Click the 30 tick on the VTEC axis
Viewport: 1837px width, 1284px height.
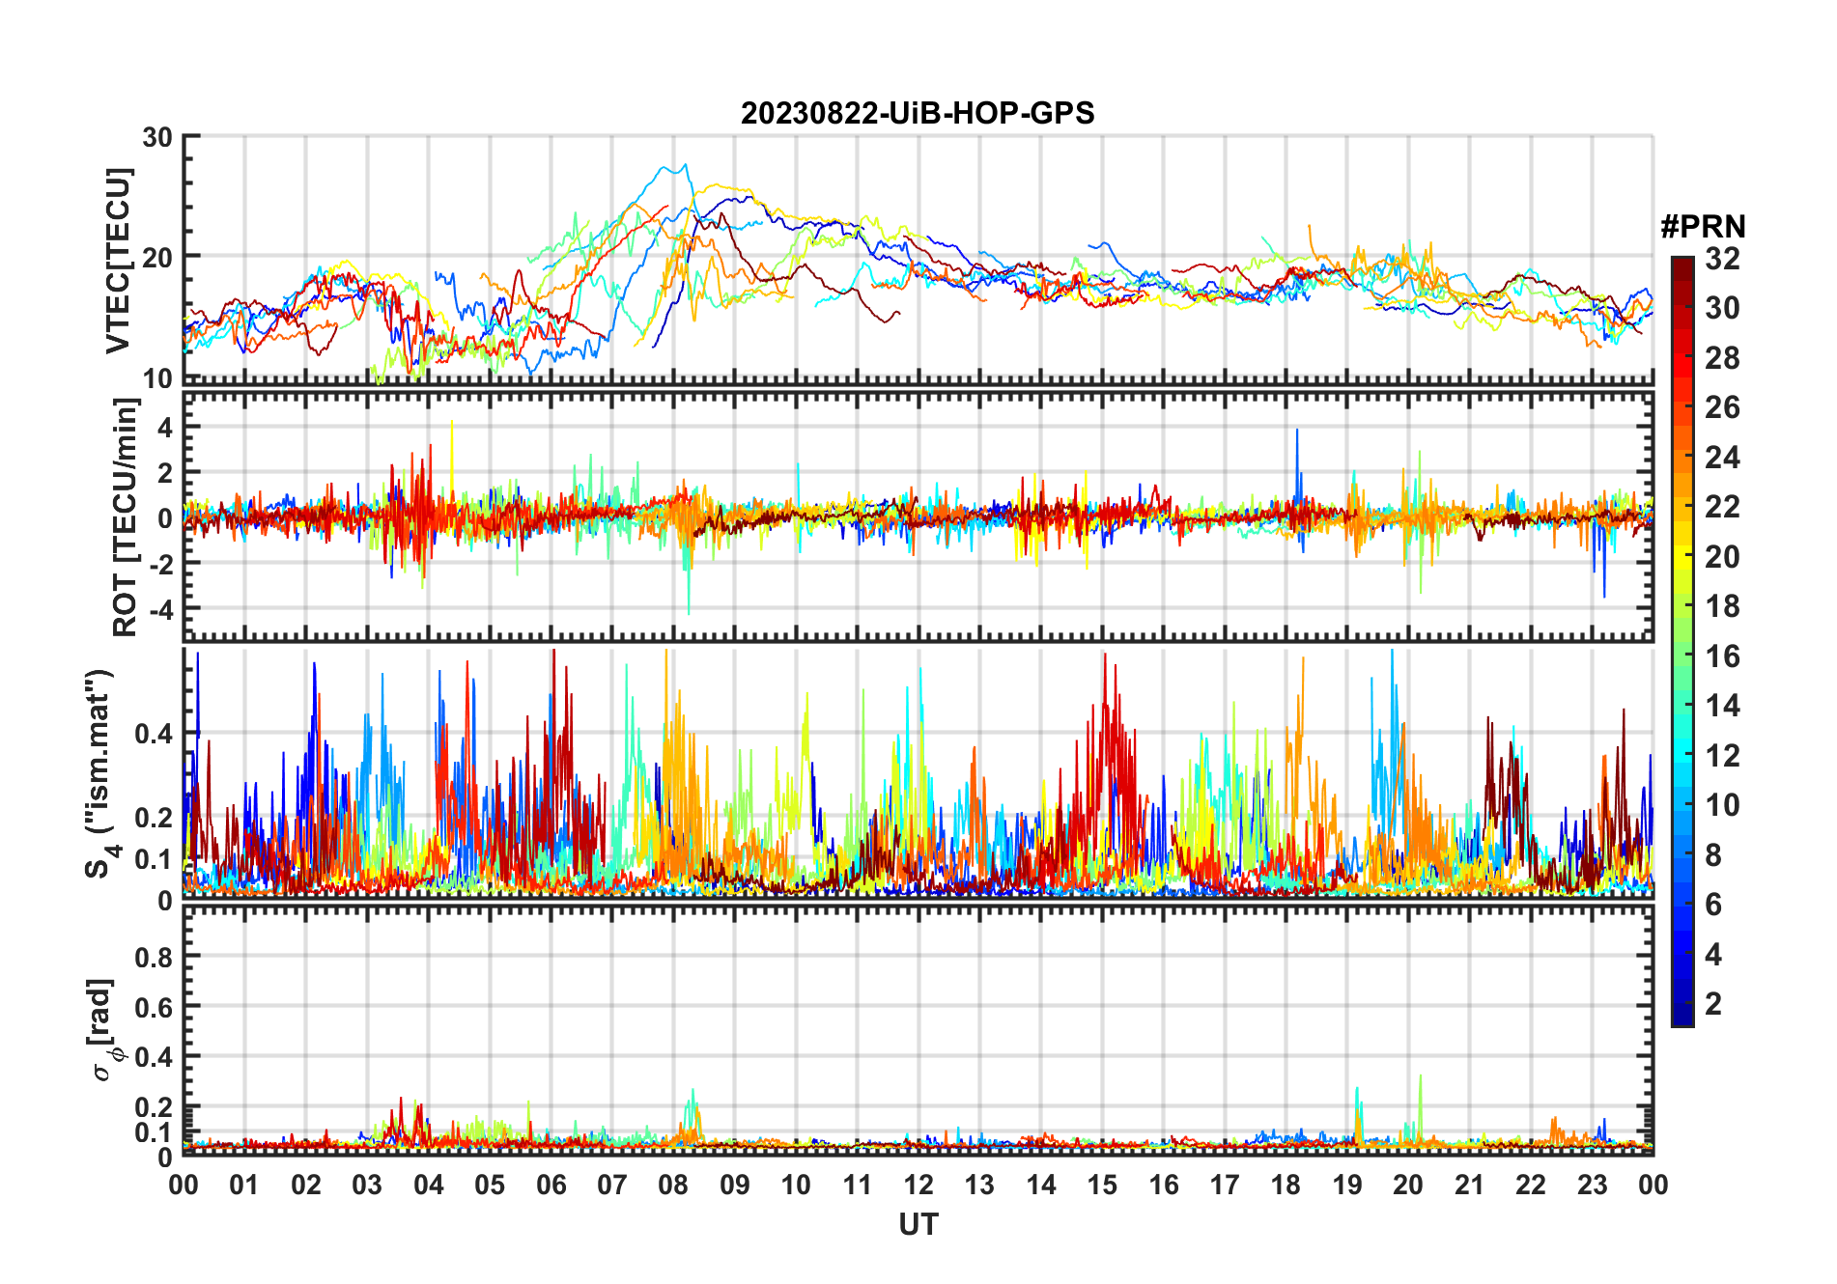click(157, 137)
